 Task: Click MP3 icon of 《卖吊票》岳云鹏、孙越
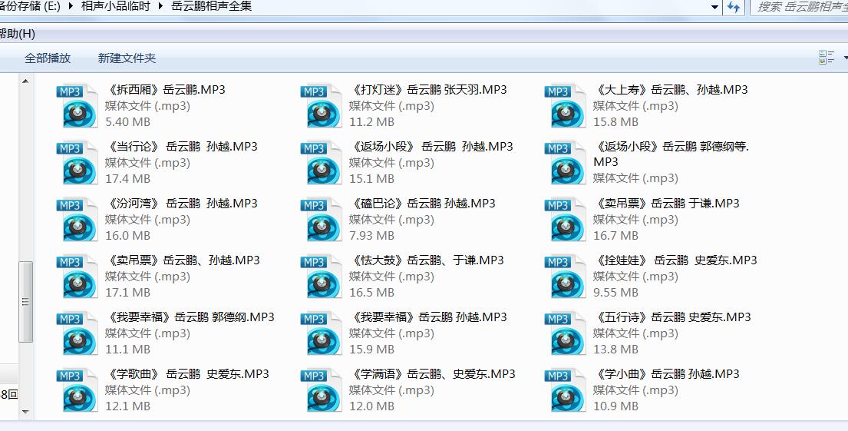(x=77, y=276)
